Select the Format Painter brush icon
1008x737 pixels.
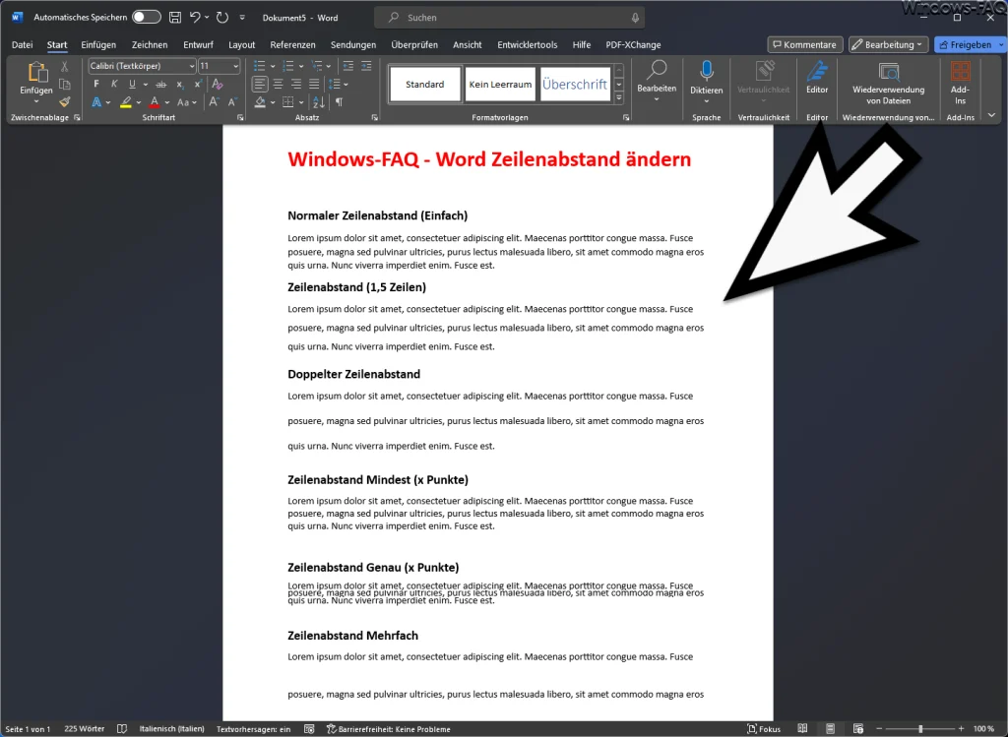pos(64,101)
